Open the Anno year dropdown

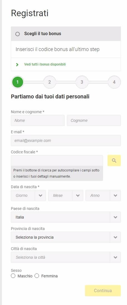click(103, 195)
